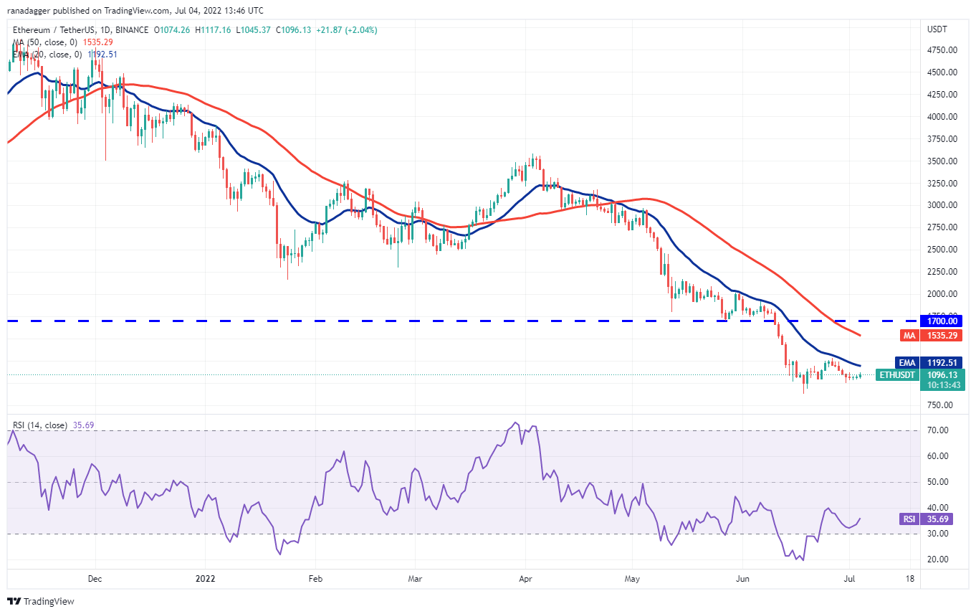Click the TradingView logo icon

pos(14,601)
